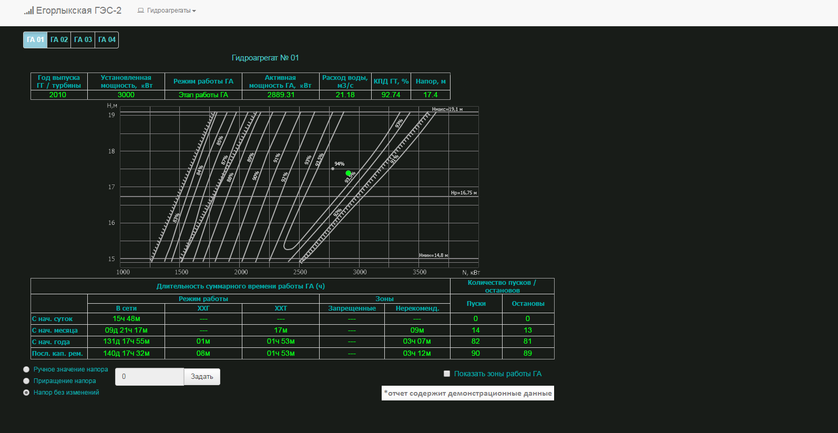Image resolution: width=838 pixels, height=433 pixels.
Task: Click the monitor icon beside Гидроагрегаты
Action: [140, 11]
